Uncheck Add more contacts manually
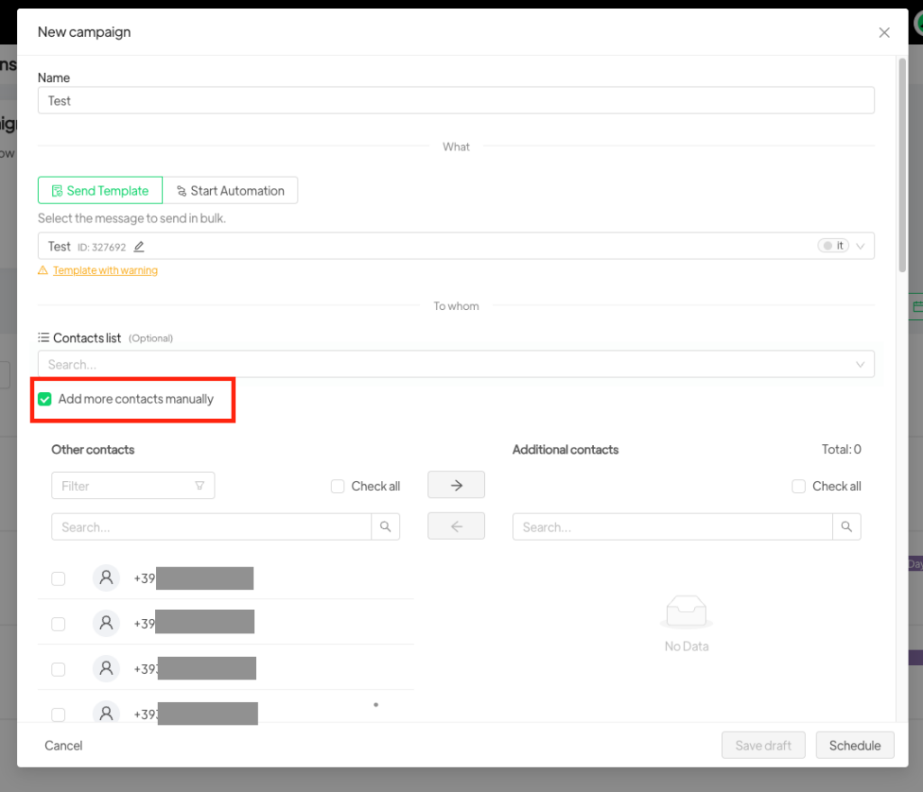 [45, 399]
